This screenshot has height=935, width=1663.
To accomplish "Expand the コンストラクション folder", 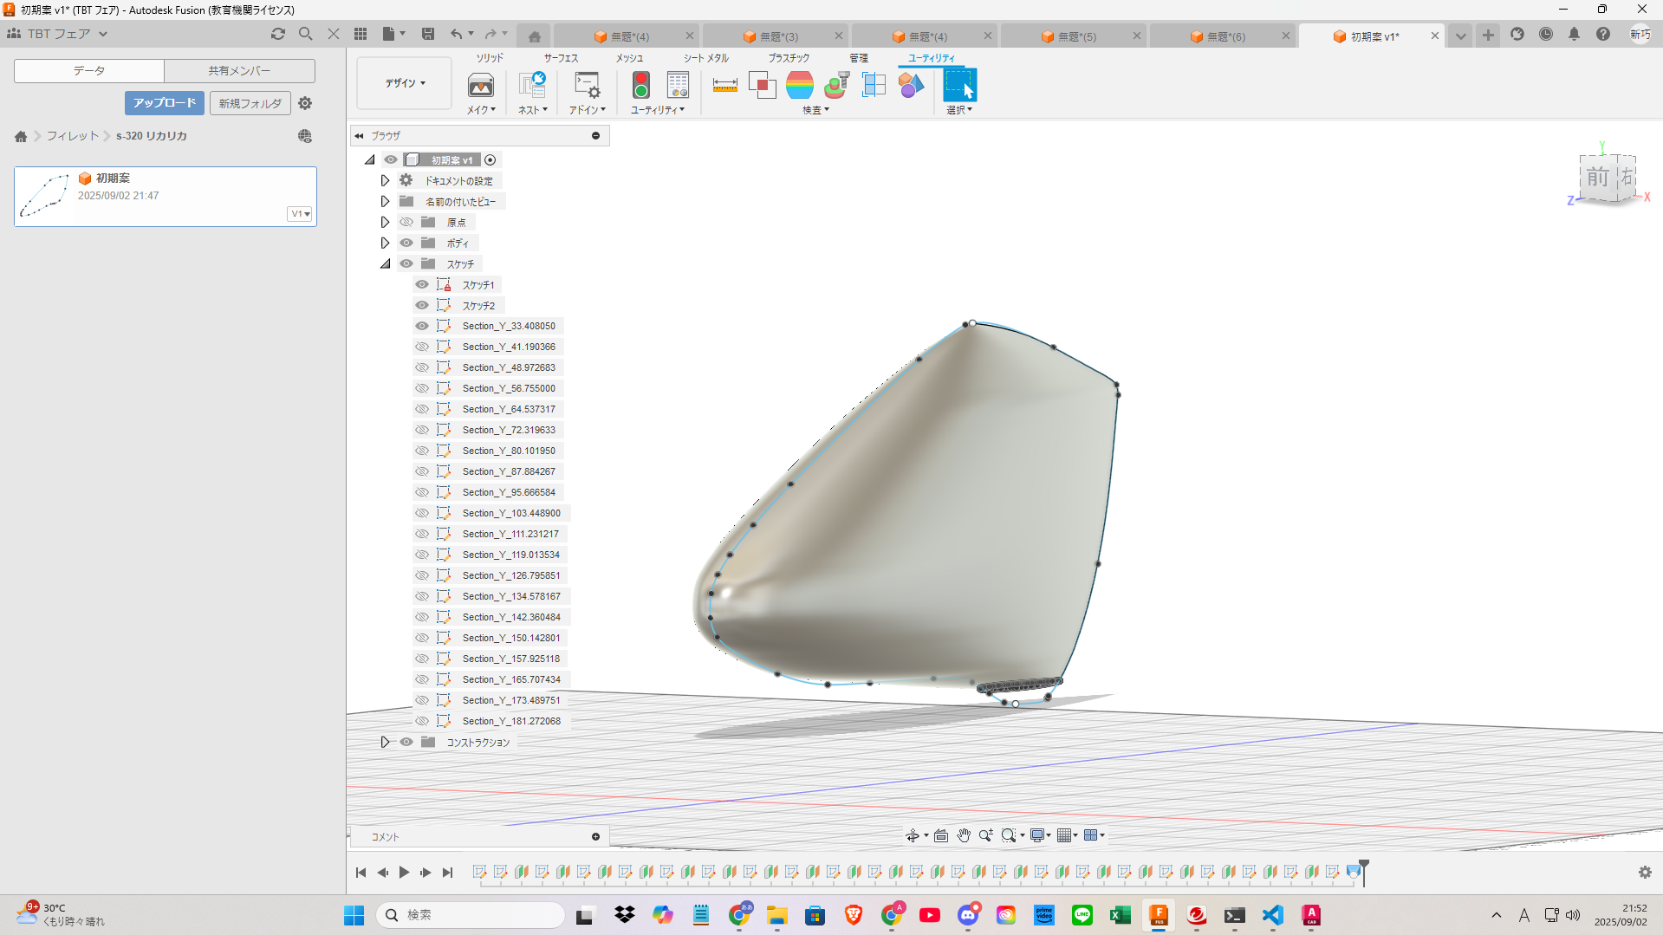I will pos(386,742).
